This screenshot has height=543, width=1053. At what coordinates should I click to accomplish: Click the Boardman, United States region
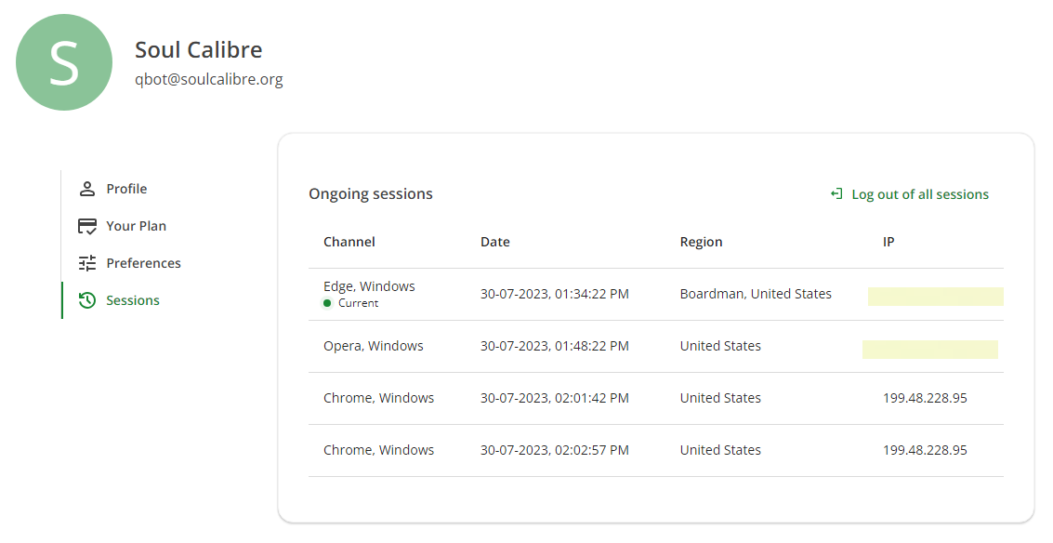(x=756, y=294)
